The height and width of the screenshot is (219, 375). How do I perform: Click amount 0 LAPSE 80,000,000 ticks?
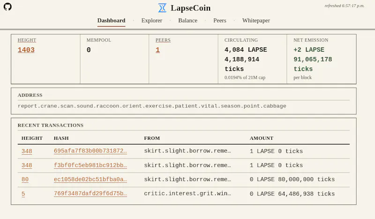pyautogui.click(x=292, y=179)
